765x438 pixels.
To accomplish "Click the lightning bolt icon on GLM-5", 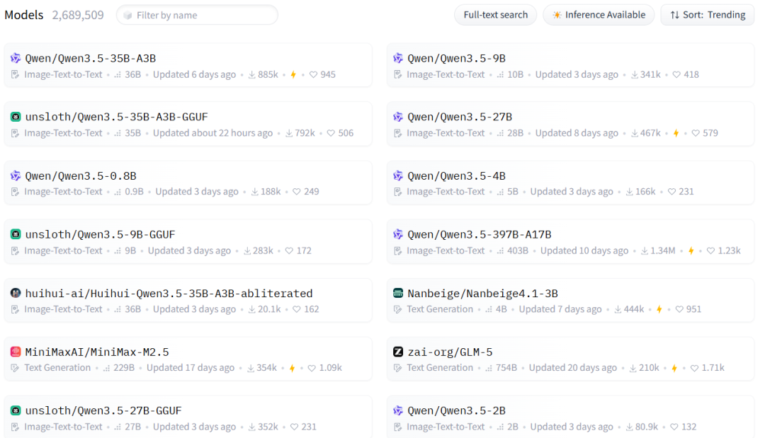I will (x=674, y=368).
